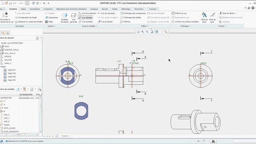Click the Redo arrow icon
The width and height of the screenshot is (256, 144).
[x=20, y=3]
